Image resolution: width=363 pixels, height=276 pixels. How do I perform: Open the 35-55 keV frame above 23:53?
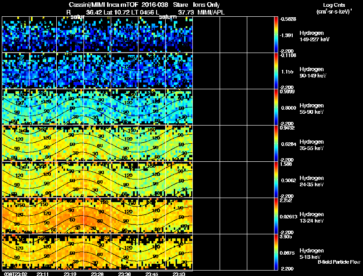pos(179,143)
